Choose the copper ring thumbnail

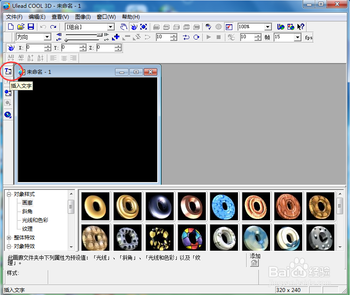(x=192, y=206)
